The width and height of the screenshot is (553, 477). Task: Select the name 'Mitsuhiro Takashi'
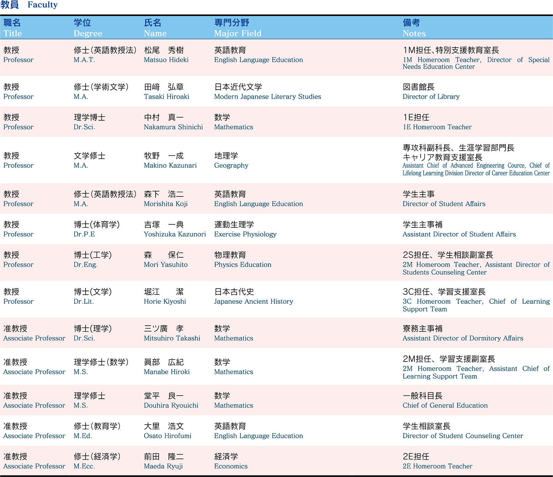[x=172, y=338]
